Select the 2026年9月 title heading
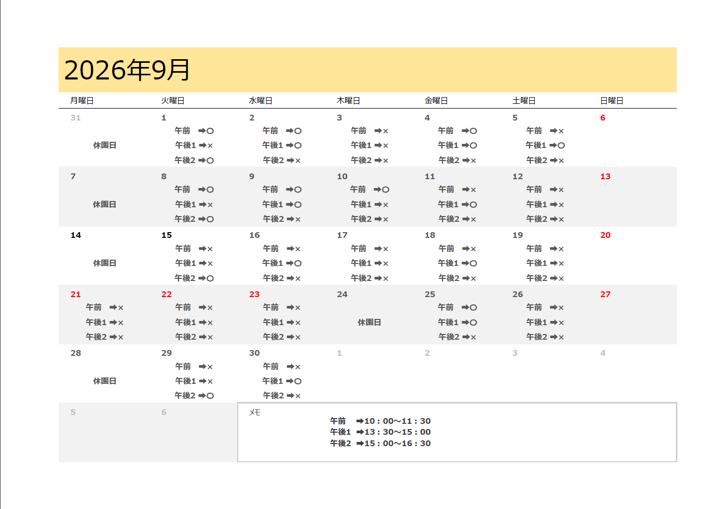Screen dimensions: 720x509 pyautogui.click(x=127, y=70)
